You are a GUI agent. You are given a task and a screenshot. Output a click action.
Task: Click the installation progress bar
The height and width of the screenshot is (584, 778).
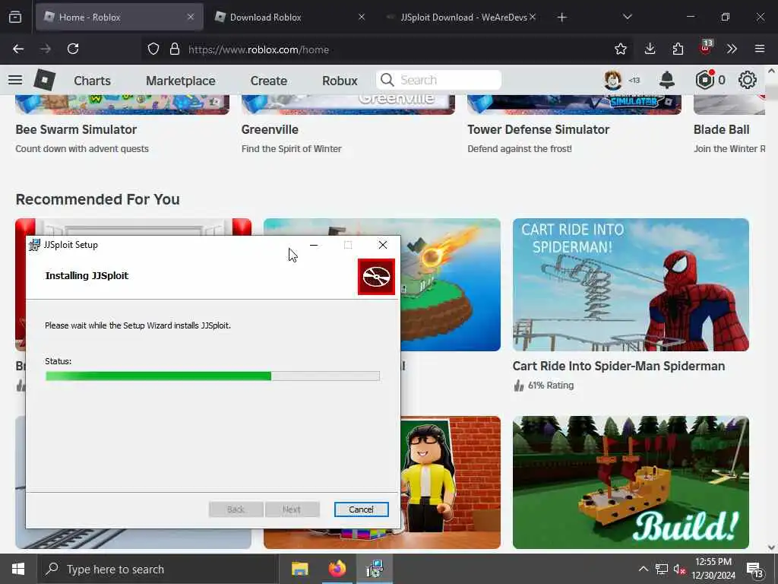pyautogui.click(x=213, y=376)
